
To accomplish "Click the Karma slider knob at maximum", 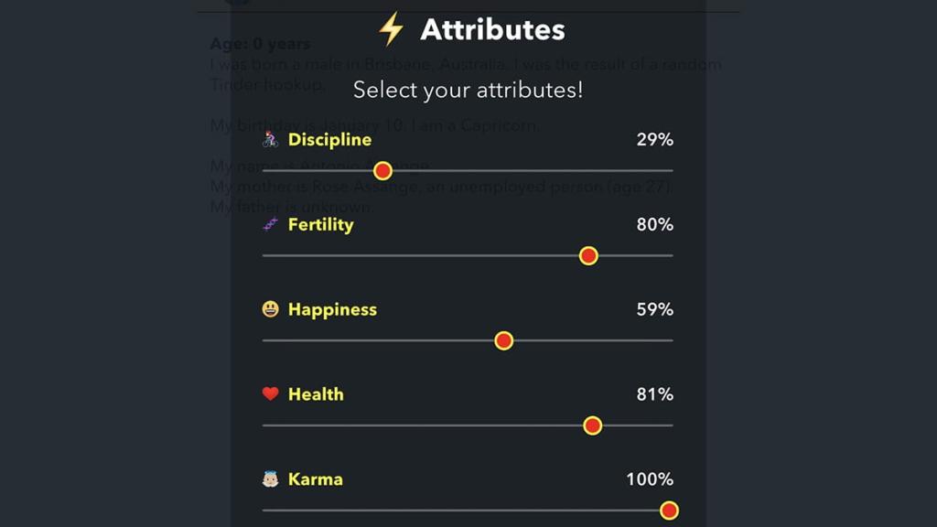I will pyautogui.click(x=669, y=510).
